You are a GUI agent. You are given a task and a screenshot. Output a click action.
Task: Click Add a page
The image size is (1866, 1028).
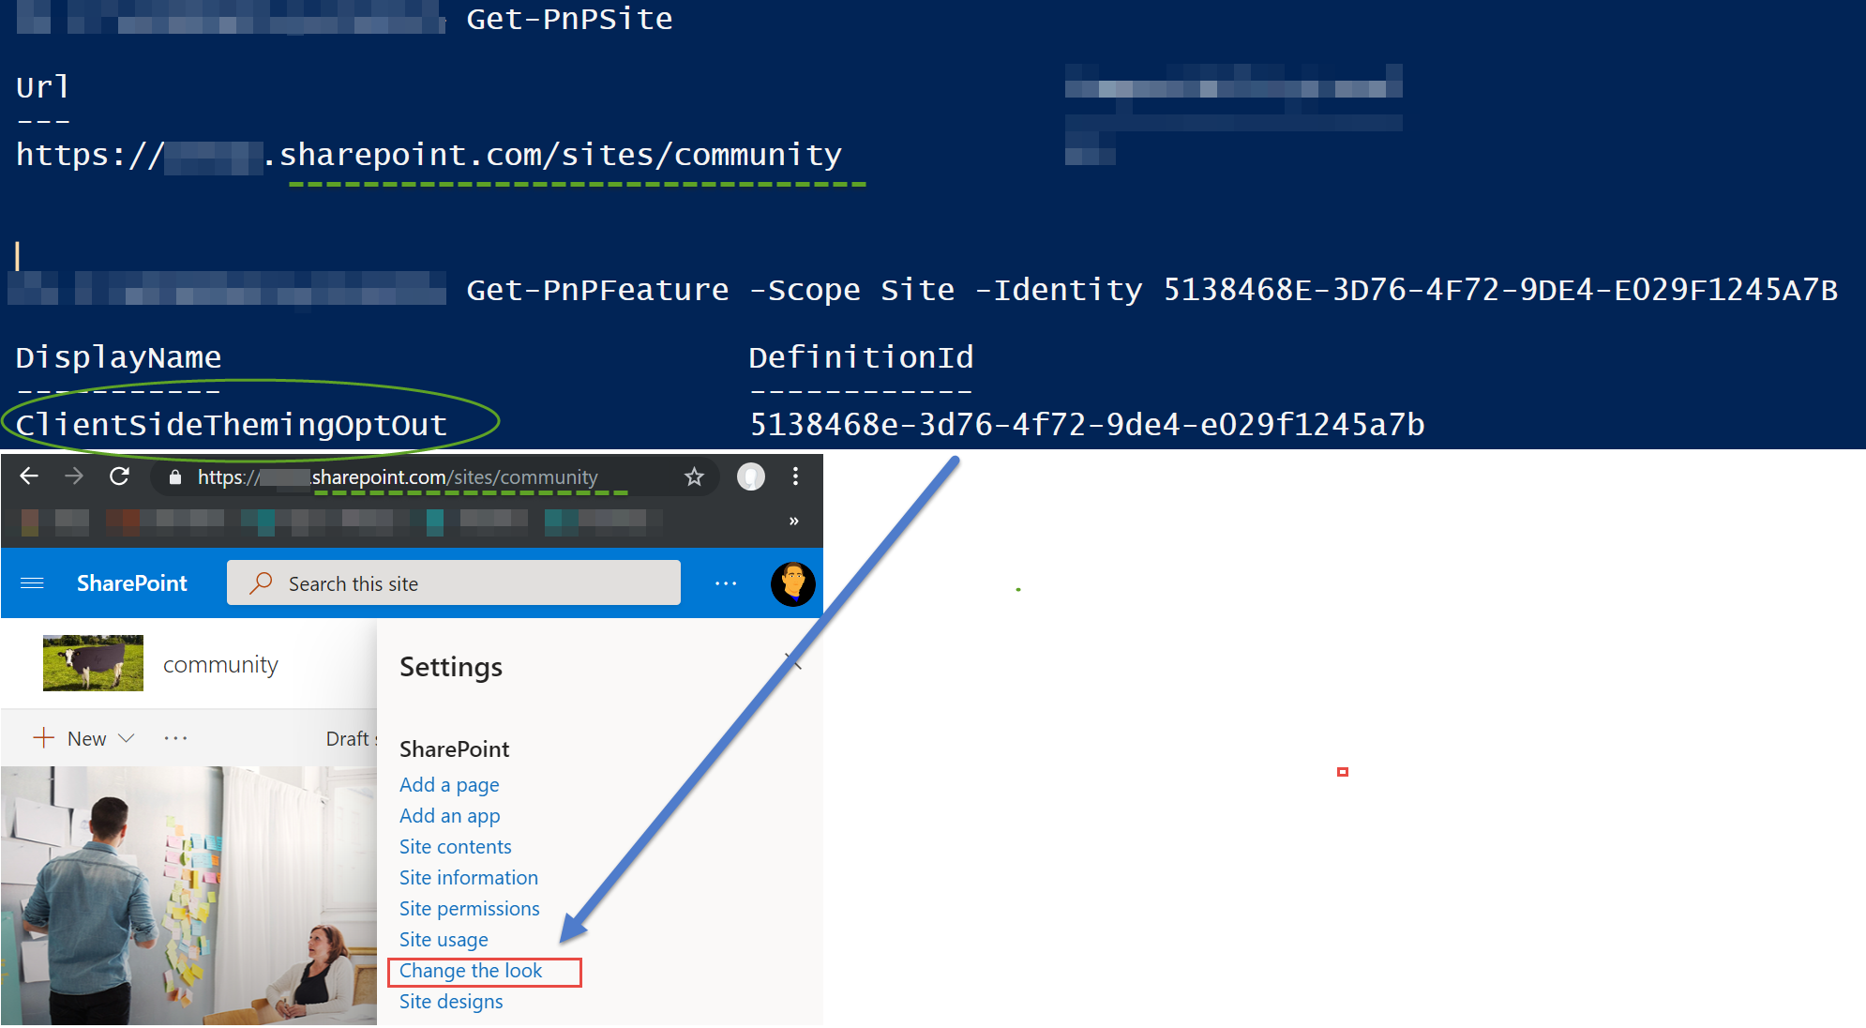point(449,784)
